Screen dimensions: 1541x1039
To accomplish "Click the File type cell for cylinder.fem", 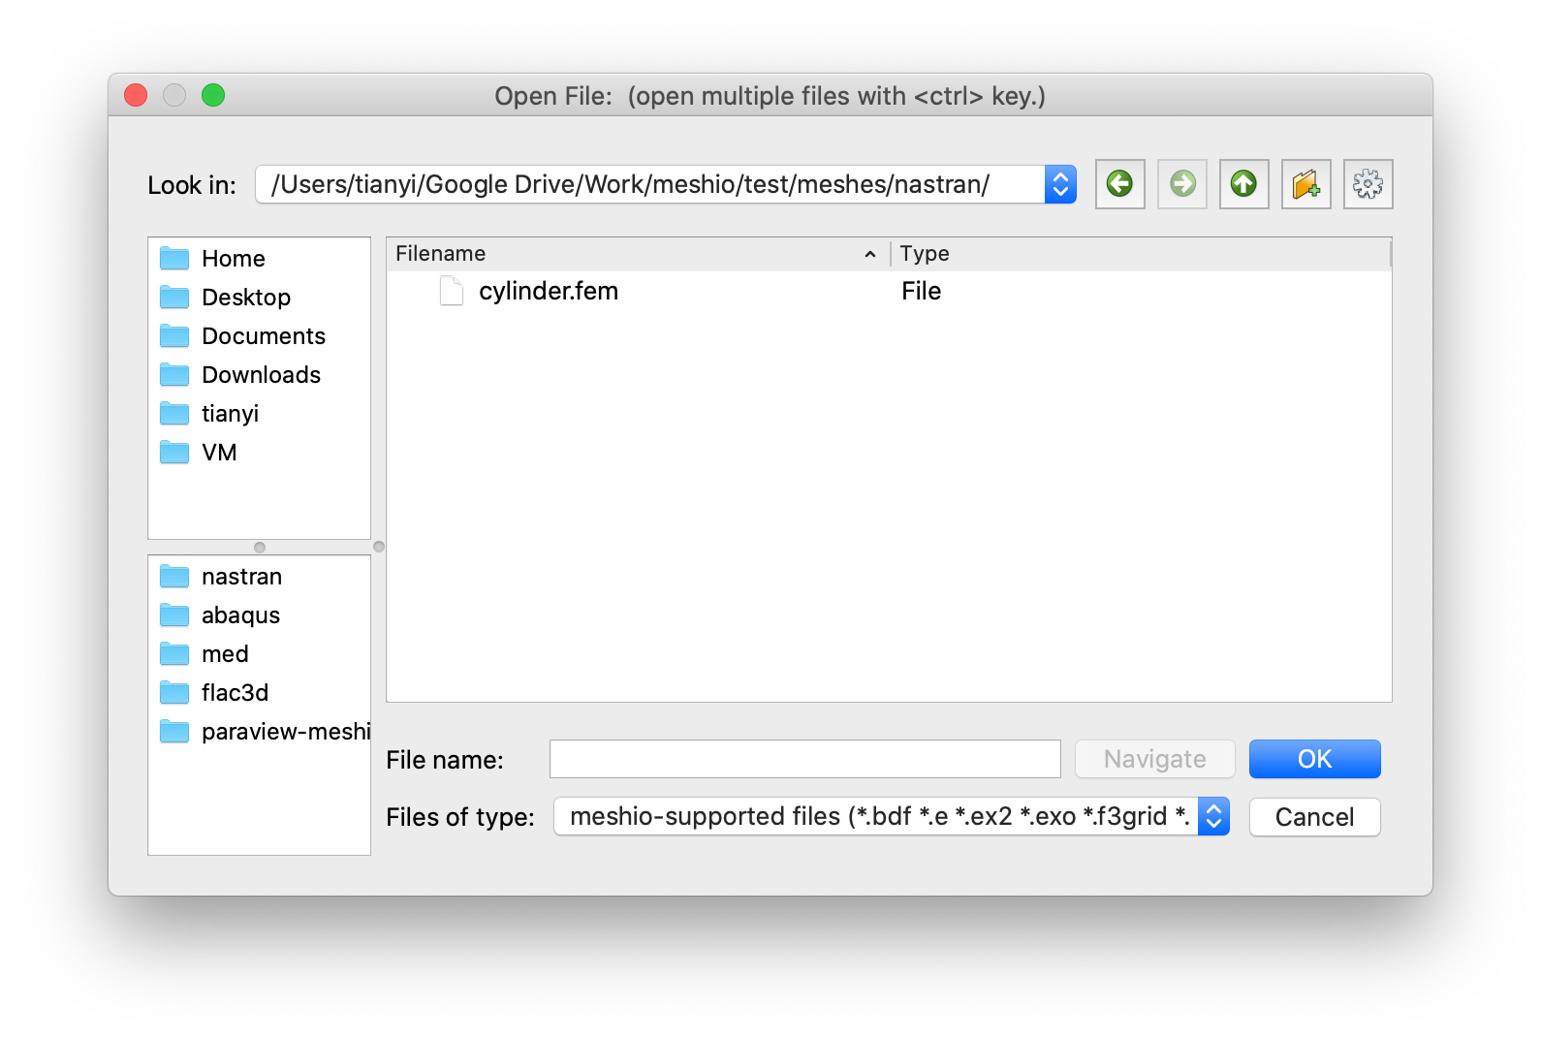I will pyautogui.click(x=921, y=292).
